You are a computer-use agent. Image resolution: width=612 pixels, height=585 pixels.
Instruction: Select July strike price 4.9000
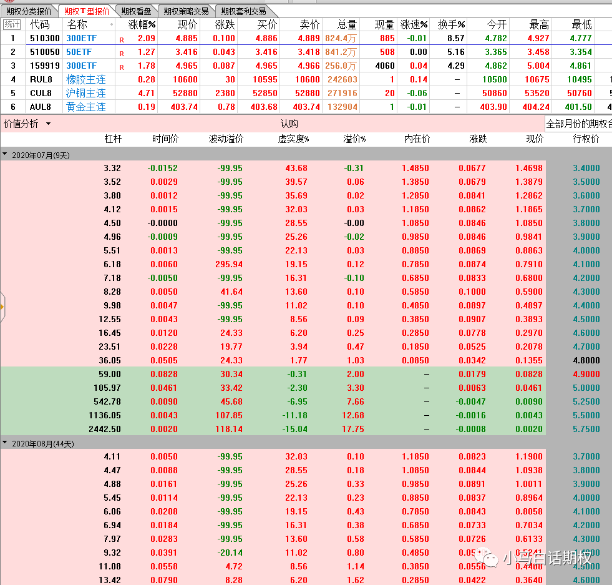pos(586,374)
